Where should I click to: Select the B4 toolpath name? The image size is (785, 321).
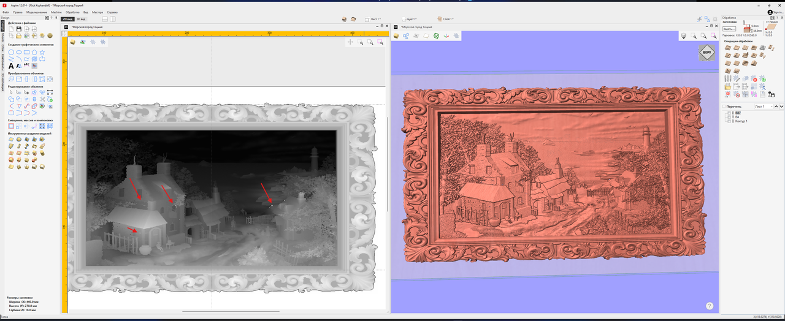click(737, 116)
